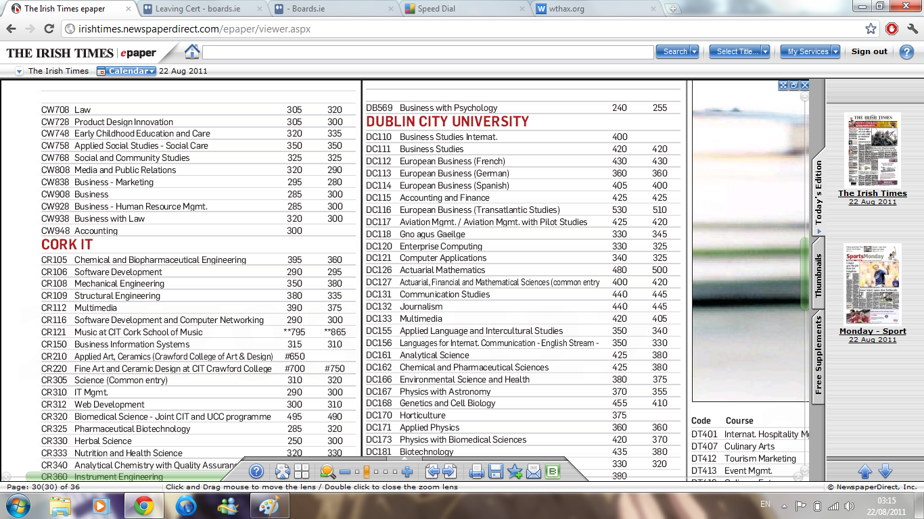Screen dimensions: 924x519
Task: Click the round blue help icon next to Sign out
Action: [x=907, y=52]
